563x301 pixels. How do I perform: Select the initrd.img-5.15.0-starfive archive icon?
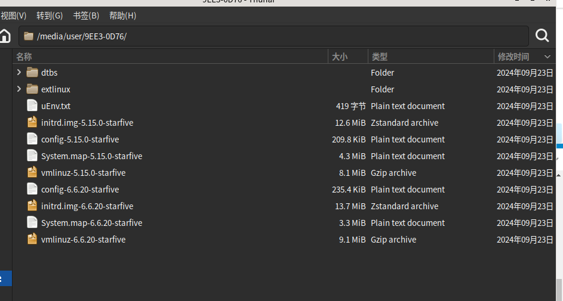tap(32, 122)
